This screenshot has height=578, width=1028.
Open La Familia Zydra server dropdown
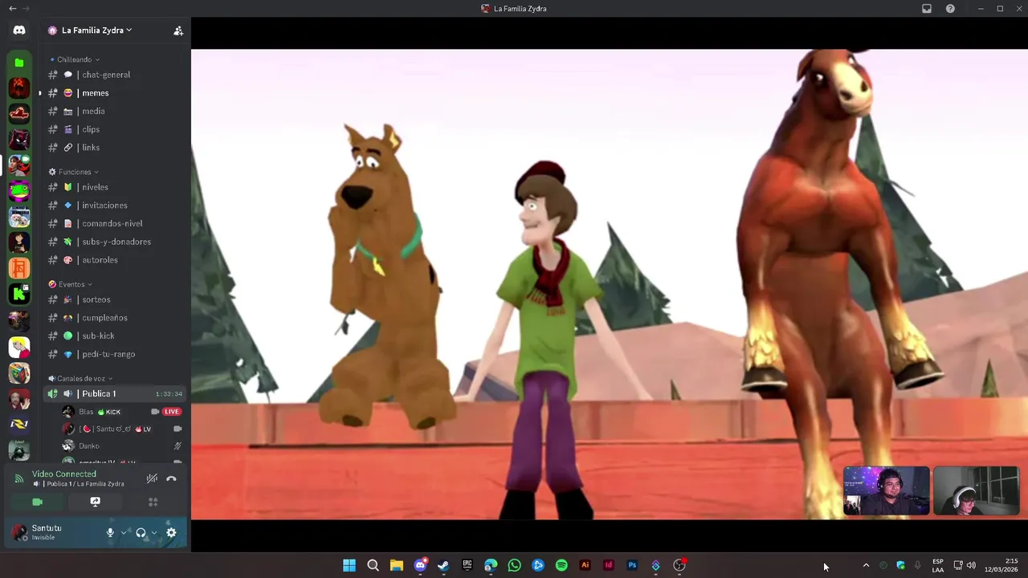click(x=96, y=31)
